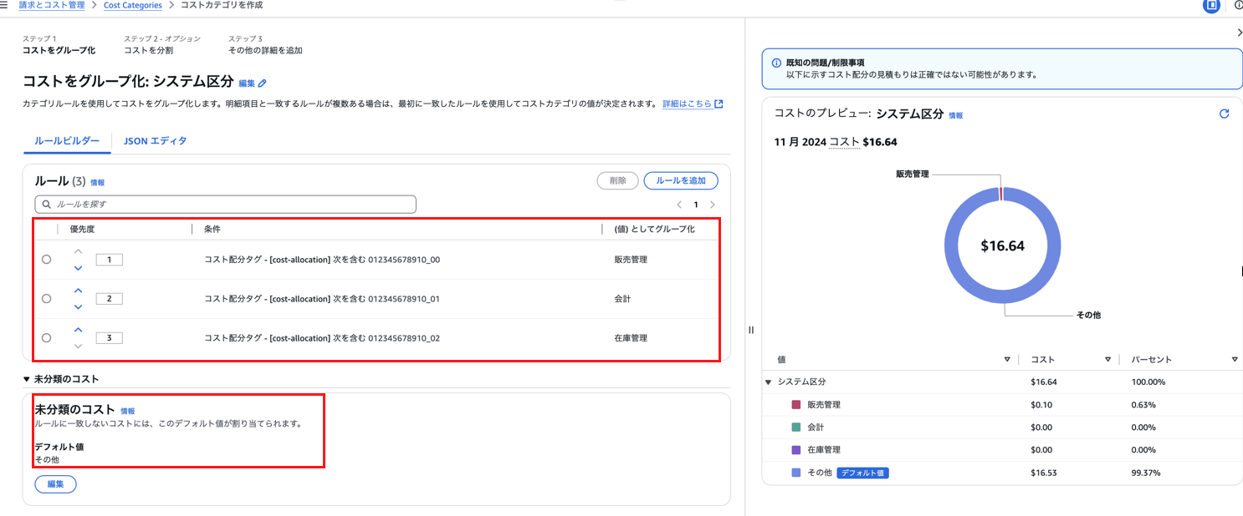This screenshot has width=1243, height=516.
Task: Collapse the preview panel using the arrow icon
Action: pos(1237,33)
